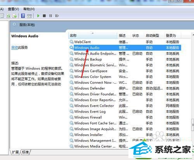The height and width of the screenshot is (160, 194).
Task: Click the Pause Service toolbar icon
Action: 50,16
